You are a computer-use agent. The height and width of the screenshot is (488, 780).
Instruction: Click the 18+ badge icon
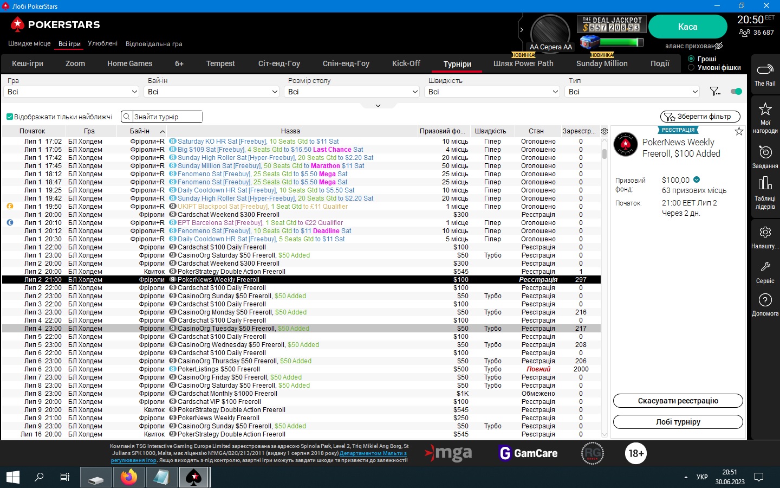click(636, 453)
